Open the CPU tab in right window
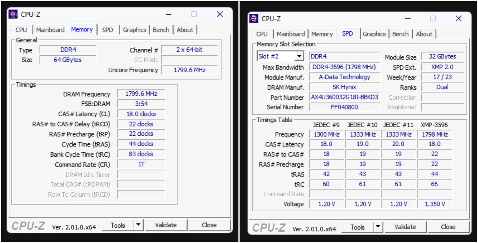The image size is (478, 243). tap(262, 34)
